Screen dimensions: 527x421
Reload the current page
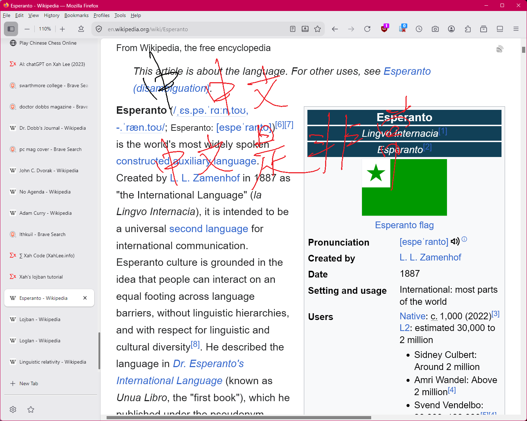pos(367,29)
